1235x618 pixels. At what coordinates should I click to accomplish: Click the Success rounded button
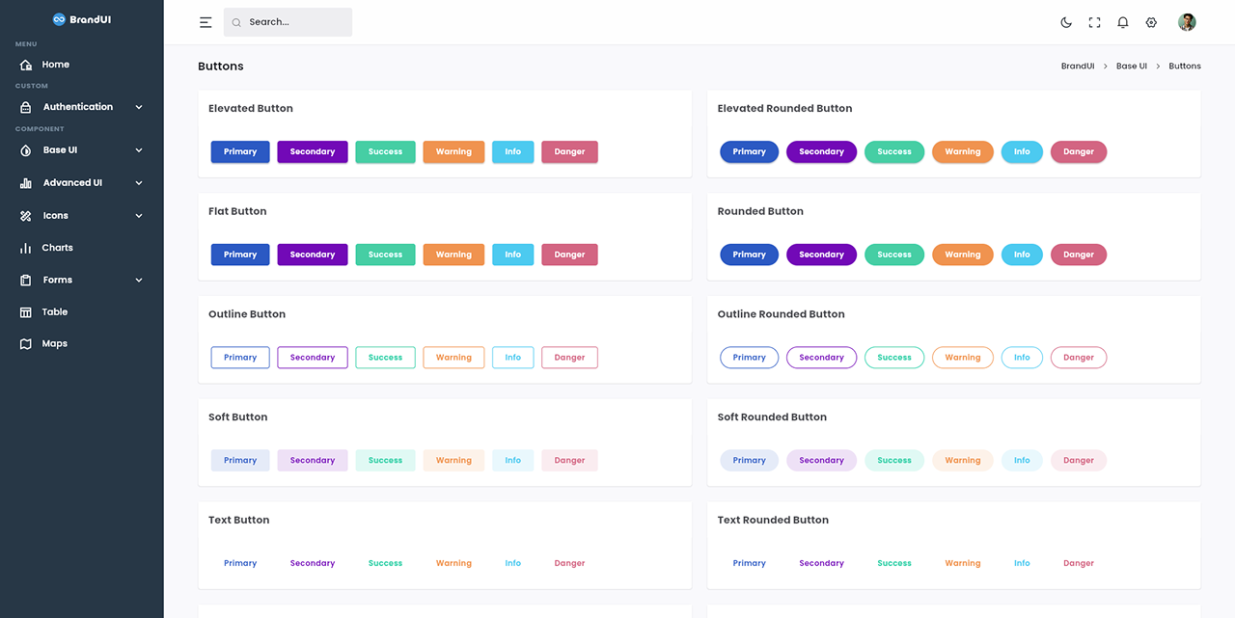tap(893, 254)
